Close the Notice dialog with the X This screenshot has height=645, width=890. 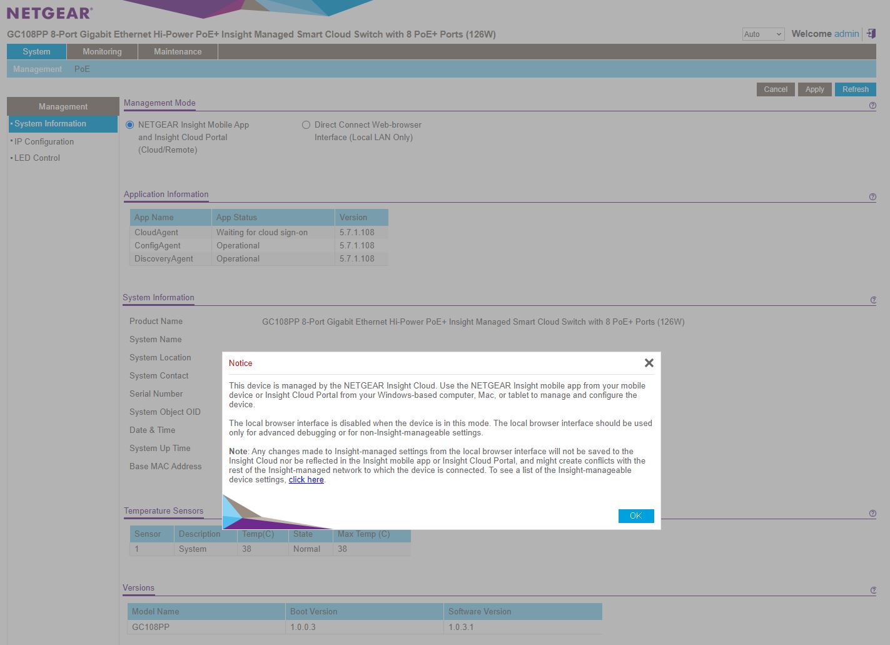pyautogui.click(x=649, y=363)
